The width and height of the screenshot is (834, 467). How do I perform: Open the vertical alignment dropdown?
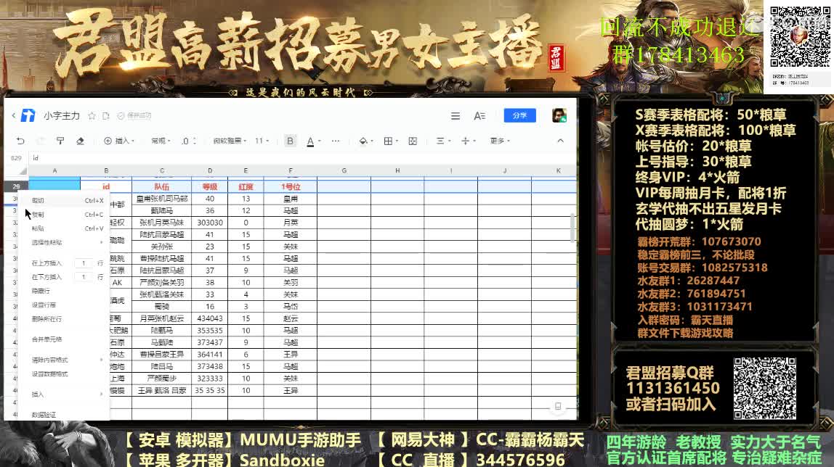(468, 141)
